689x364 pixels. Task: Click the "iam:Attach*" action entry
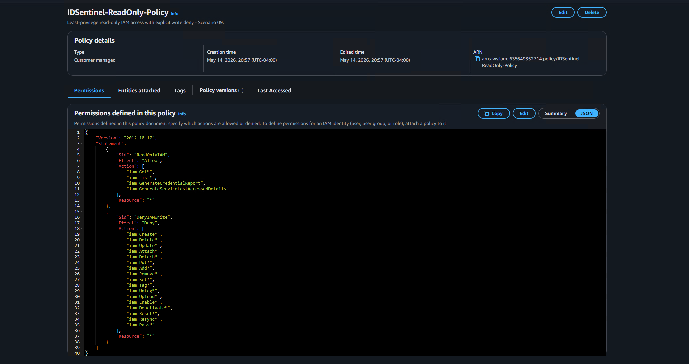tap(144, 251)
